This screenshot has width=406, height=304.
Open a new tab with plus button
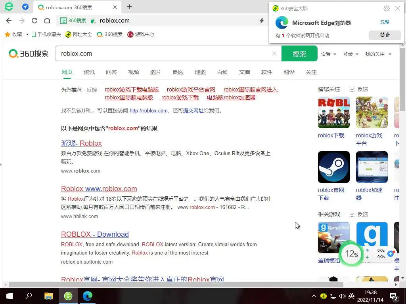click(129, 7)
